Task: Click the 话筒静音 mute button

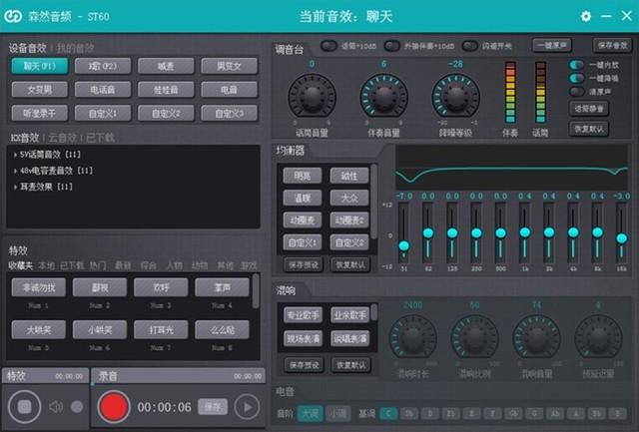Action: coord(589,109)
